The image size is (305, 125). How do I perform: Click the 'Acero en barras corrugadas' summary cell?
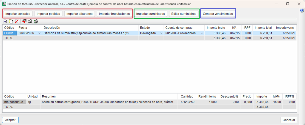tap(109, 102)
